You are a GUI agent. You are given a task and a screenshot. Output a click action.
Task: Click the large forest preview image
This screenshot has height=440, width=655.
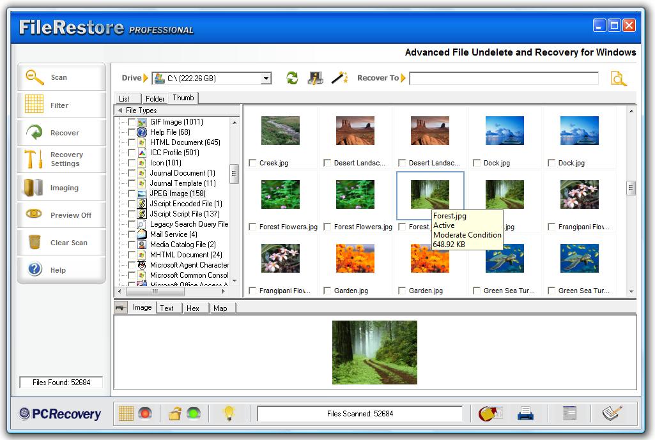tap(374, 353)
